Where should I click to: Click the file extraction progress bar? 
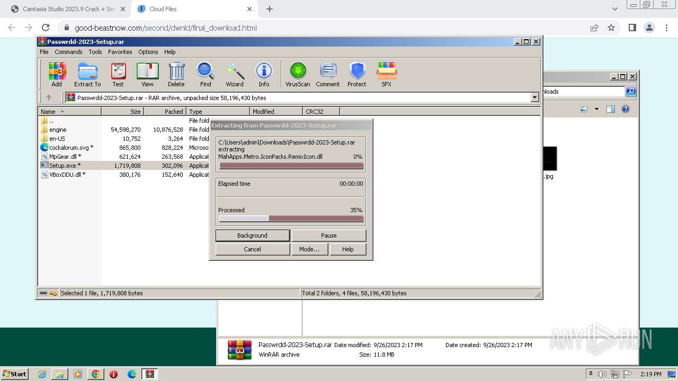pyautogui.click(x=291, y=166)
